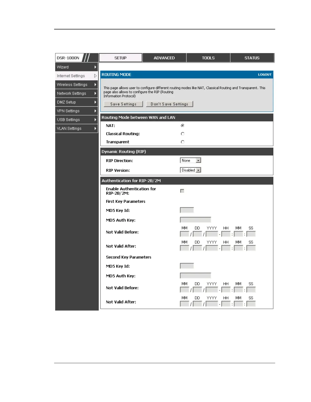The image size is (311, 402).
Task: Click Second Key Not Valid After year field
Action: pyautogui.click(x=212, y=304)
